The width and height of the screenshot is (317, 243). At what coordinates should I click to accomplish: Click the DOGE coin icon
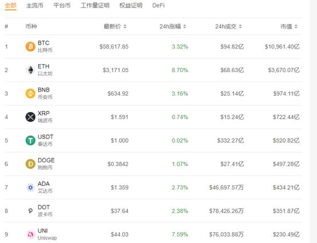pyautogui.click(x=30, y=164)
